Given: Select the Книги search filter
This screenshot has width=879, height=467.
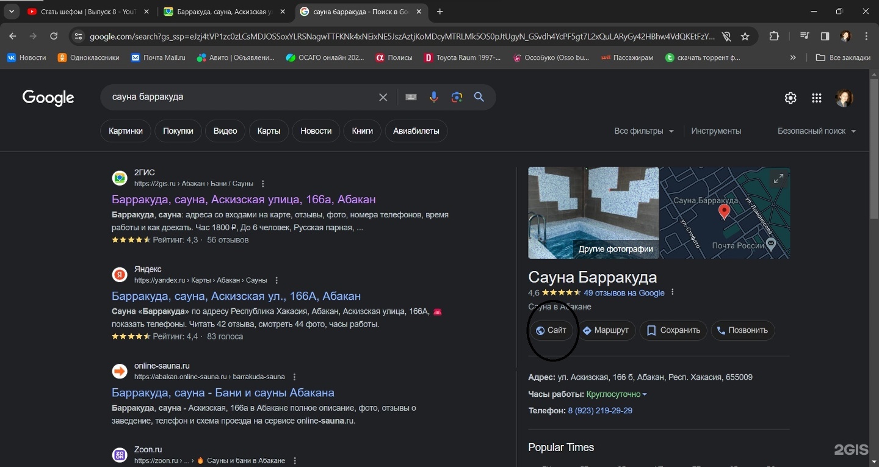Looking at the screenshot, I should (x=363, y=131).
